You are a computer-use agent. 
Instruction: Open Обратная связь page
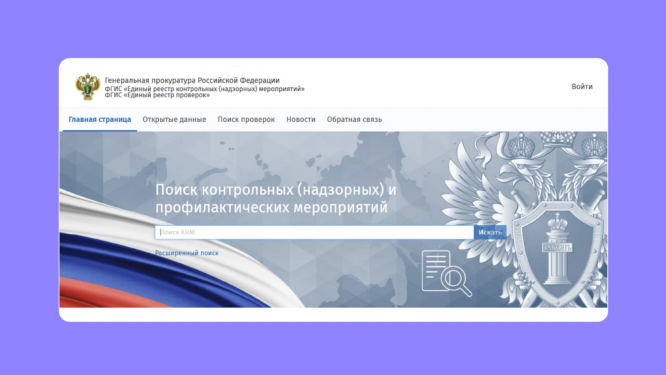[354, 120]
